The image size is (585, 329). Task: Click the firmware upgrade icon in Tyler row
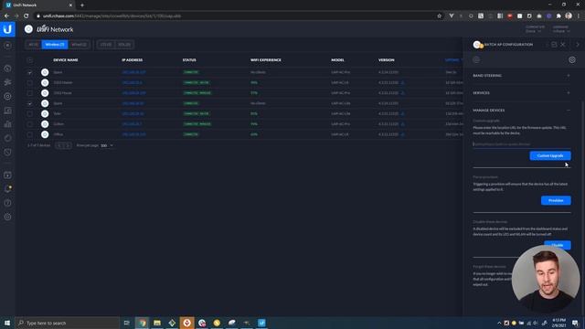tap(402, 113)
